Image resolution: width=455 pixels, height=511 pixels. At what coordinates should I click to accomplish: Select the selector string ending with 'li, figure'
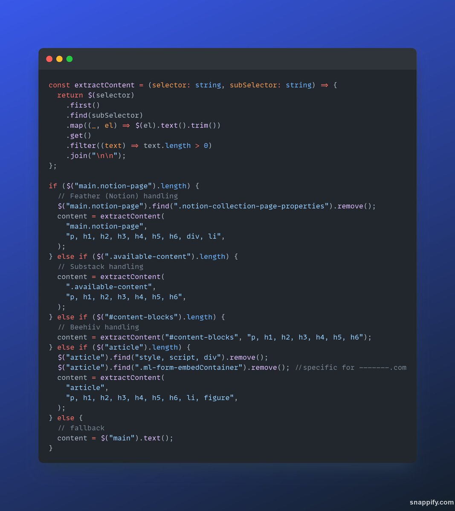[152, 398]
